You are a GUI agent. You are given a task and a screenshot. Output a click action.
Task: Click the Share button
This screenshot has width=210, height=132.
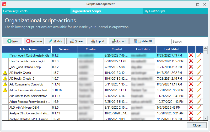[76, 41]
